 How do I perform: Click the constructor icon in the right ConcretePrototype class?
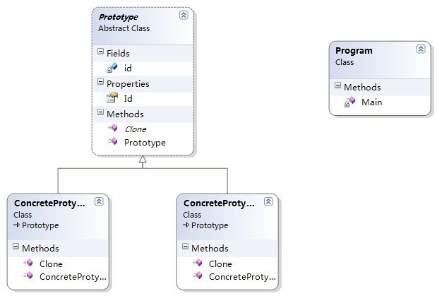tap(197, 276)
